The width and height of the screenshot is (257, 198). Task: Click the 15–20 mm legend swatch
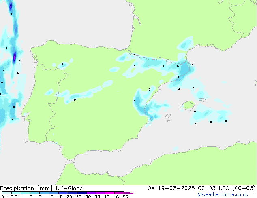pos(63,193)
